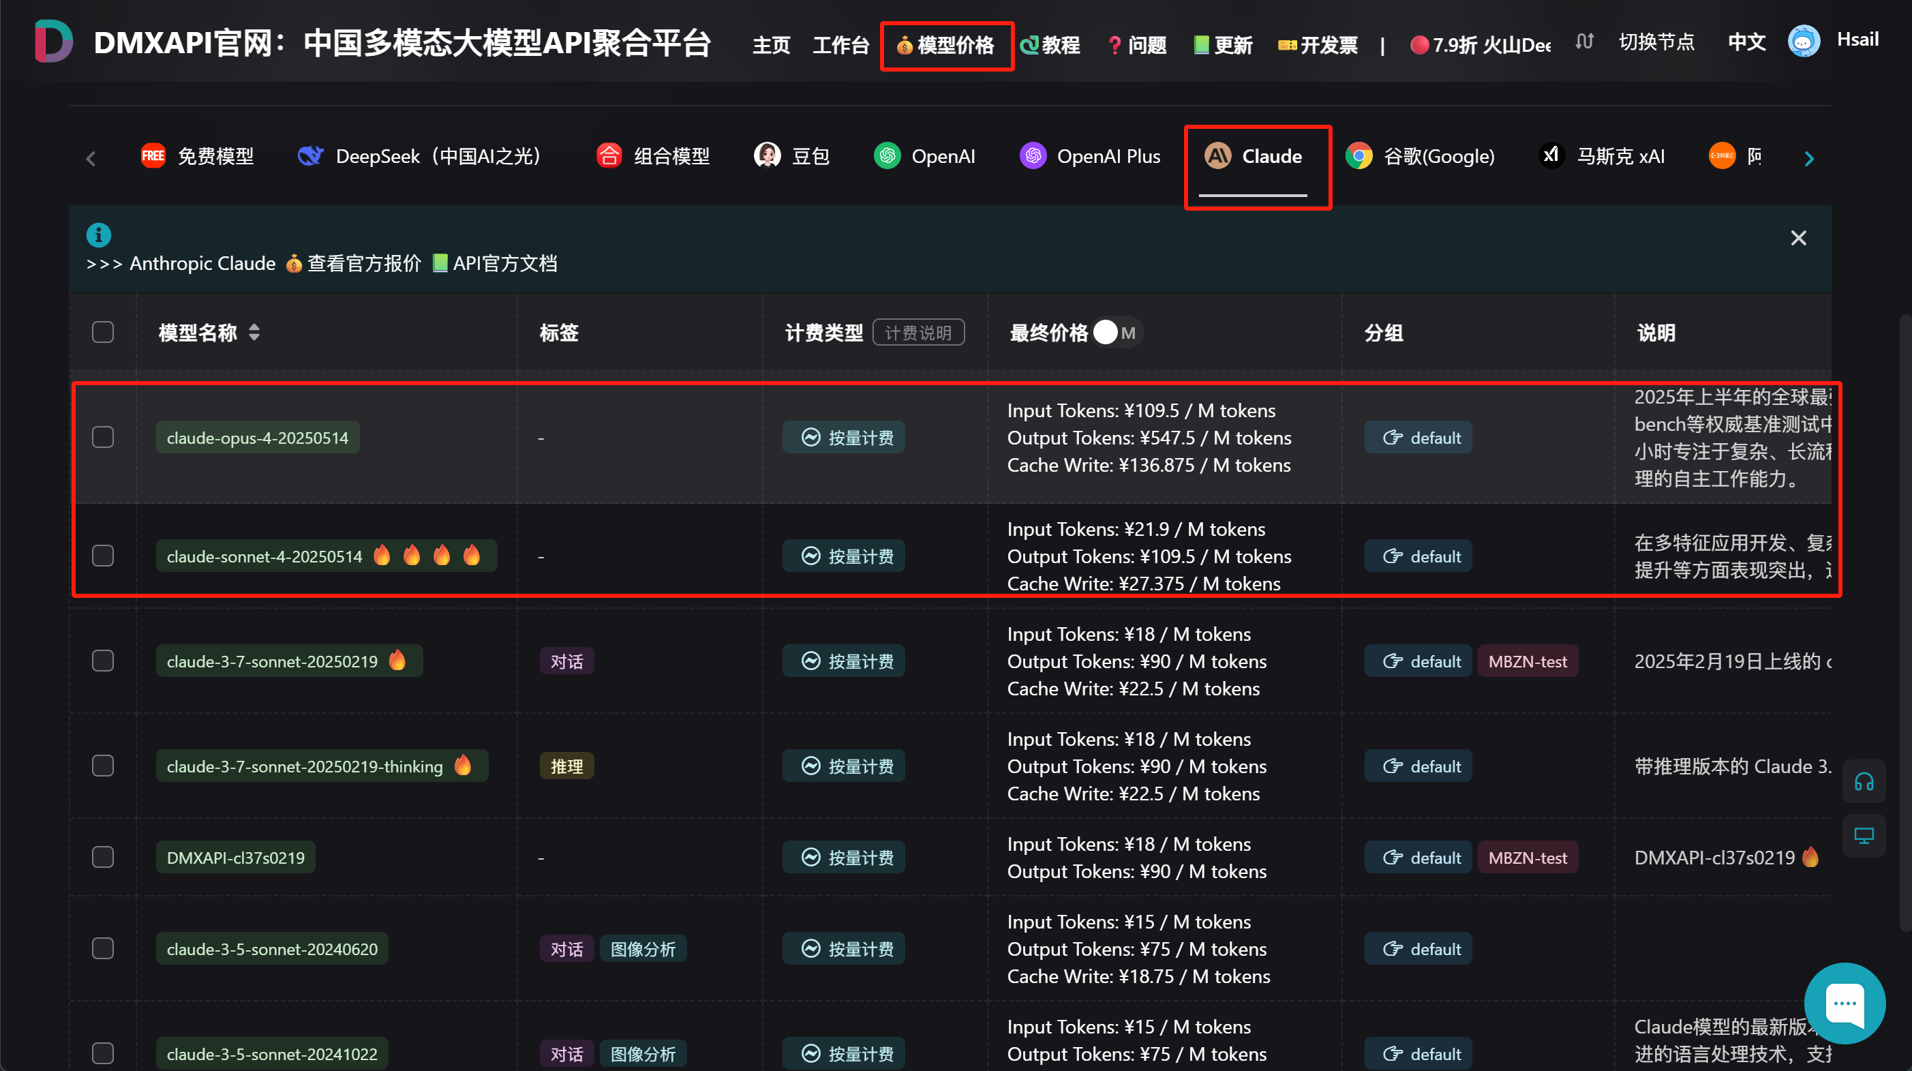Click the red dot promo icon
1912x1071 pixels.
point(1418,45)
